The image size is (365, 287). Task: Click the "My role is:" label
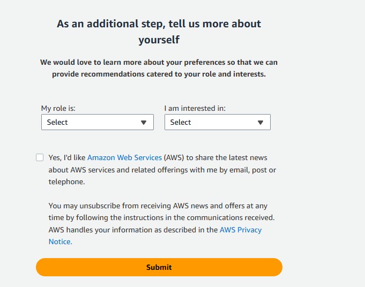pos(58,108)
